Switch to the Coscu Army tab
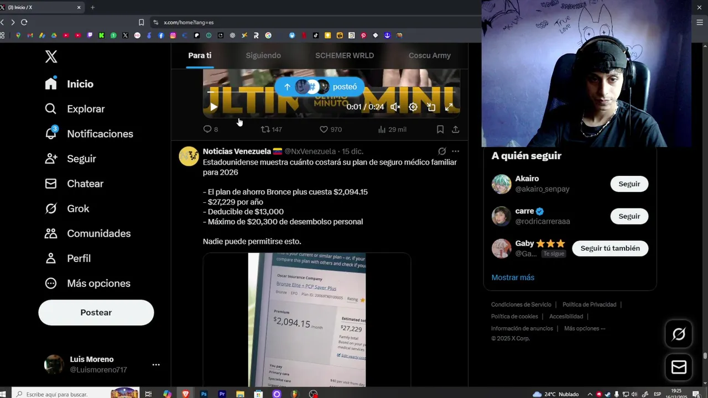 [x=430, y=55]
